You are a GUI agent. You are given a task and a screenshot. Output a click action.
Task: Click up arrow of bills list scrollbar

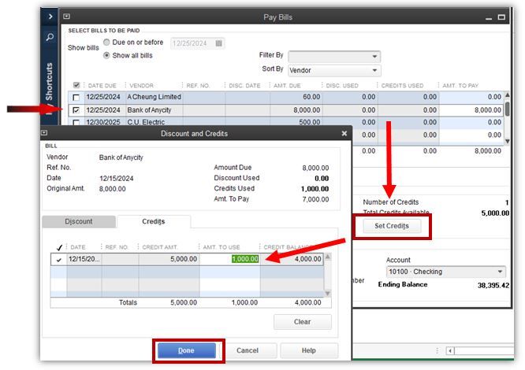click(x=508, y=95)
